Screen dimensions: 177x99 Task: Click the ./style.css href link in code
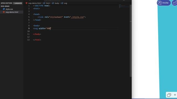pos(77,17)
